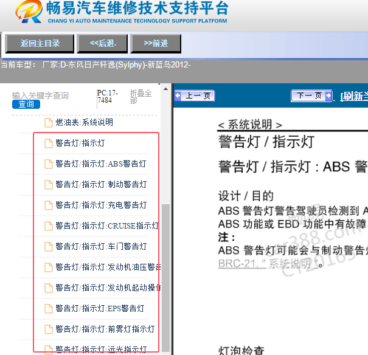This screenshot has width=368, height=355.
Task: Click the 灯泡检查 heading
Action: pyautogui.click(x=241, y=350)
